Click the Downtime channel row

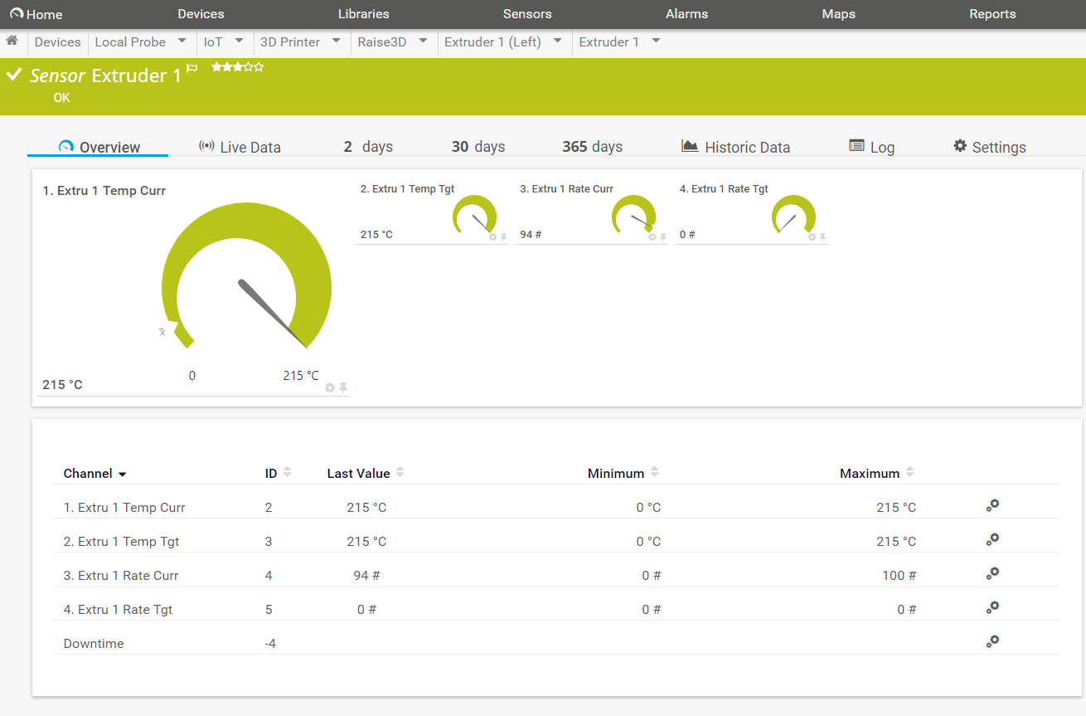point(556,644)
